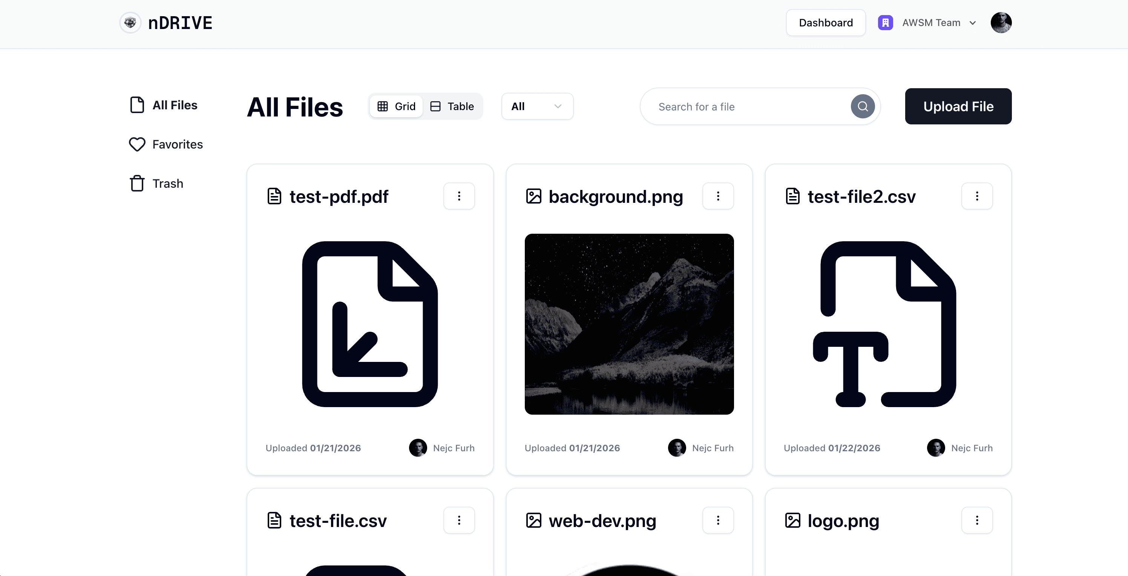Click the Upload File button

click(958, 106)
